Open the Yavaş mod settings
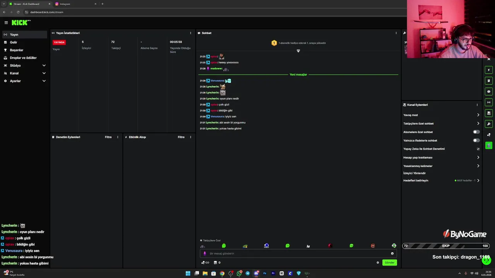Screen dimensions: 495x278 coord(441,115)
